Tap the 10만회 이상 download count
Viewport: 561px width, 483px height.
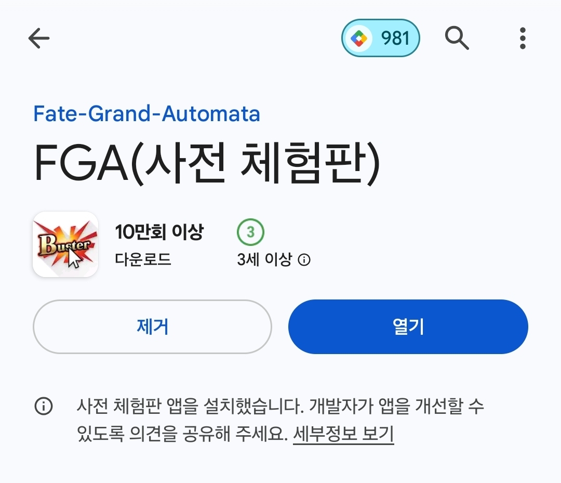tap(159, 232)
